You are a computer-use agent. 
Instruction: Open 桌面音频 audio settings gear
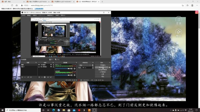point(75,75)
